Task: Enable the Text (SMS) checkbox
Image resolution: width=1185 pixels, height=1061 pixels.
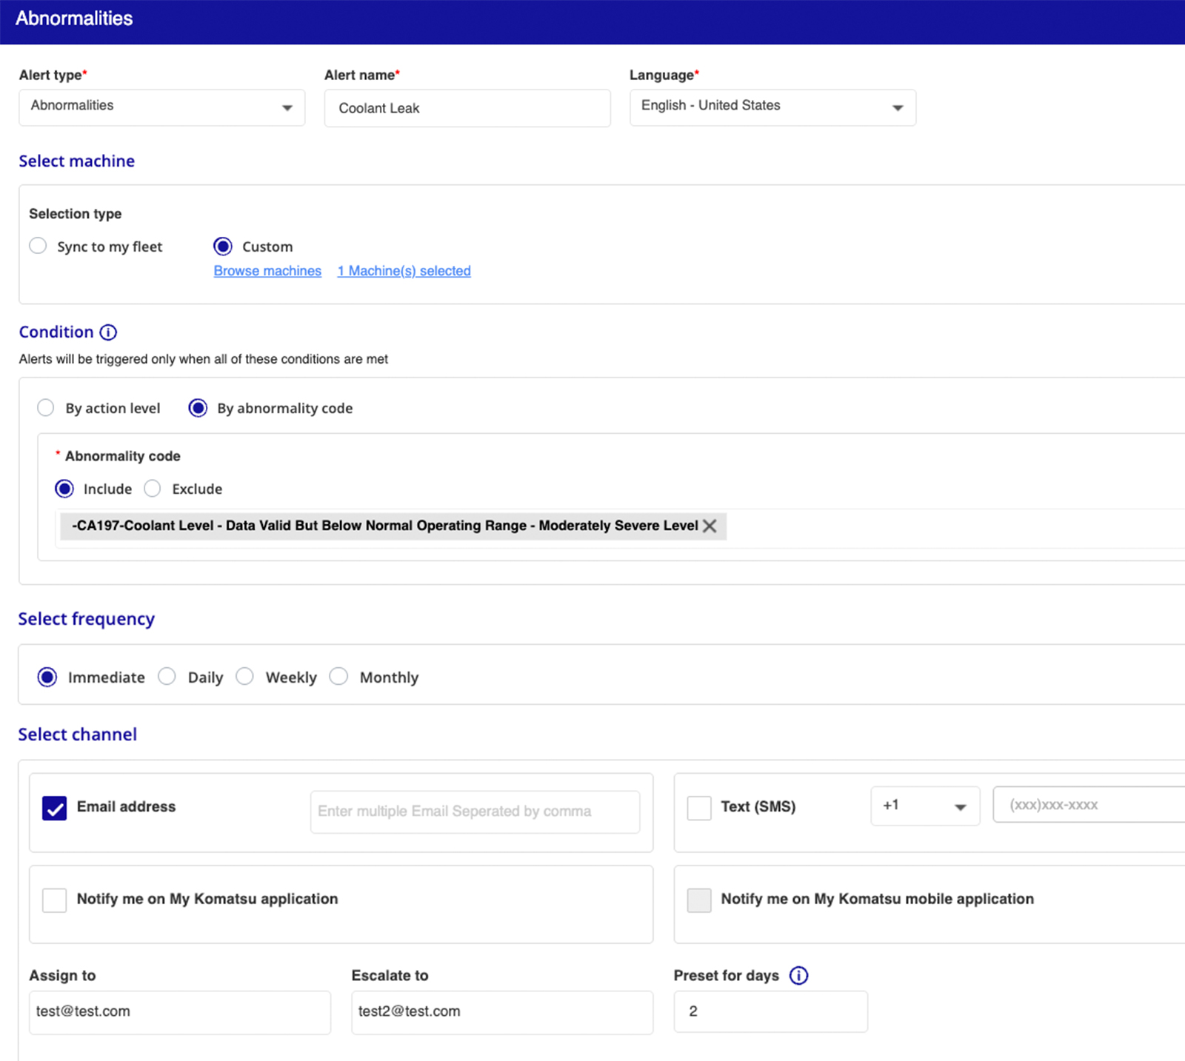Action: click(699, 808)
